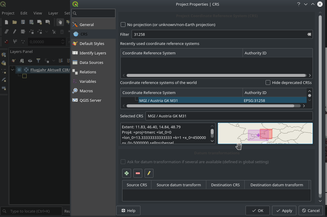Open the Project menu
327x217 pixels.
[8, 13]
